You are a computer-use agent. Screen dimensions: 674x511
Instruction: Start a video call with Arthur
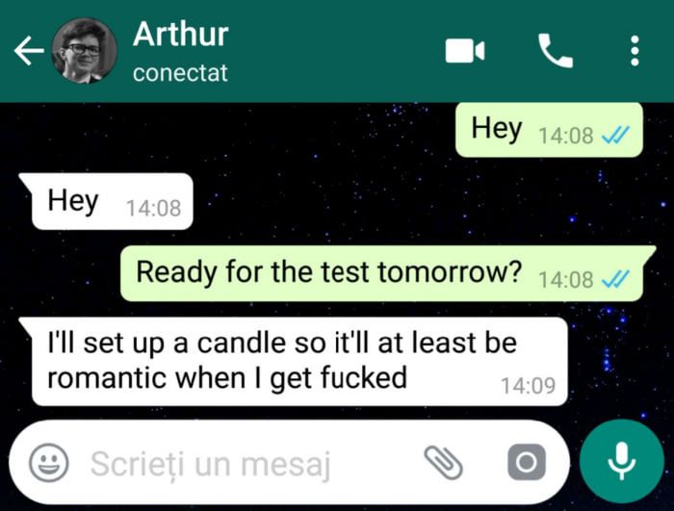[465, 51]
